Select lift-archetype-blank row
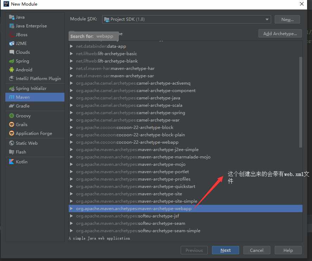The width and height of the screenshot is (312, 261). tap(186, 61)
